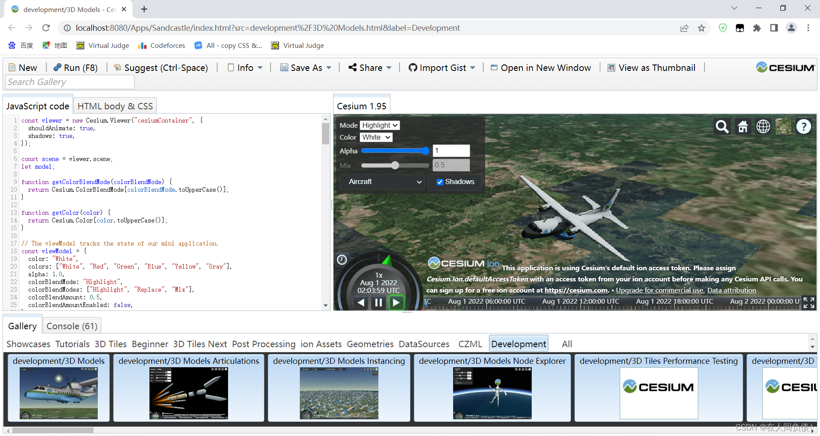Click View as Thumbnail button
Screen dimensions: 820x436
click(652, 67)
